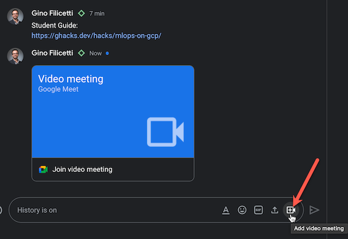Image resolution: width=348 pixels, height=239 pixels.
Task: Click the blue Video meeting card
Action: click(x=113, y=111)
